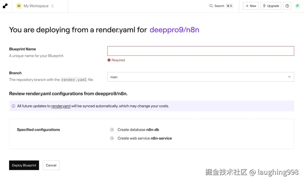Click arrow icon beside Create database n8n-db
304x182 pixels.
(112, 130)
